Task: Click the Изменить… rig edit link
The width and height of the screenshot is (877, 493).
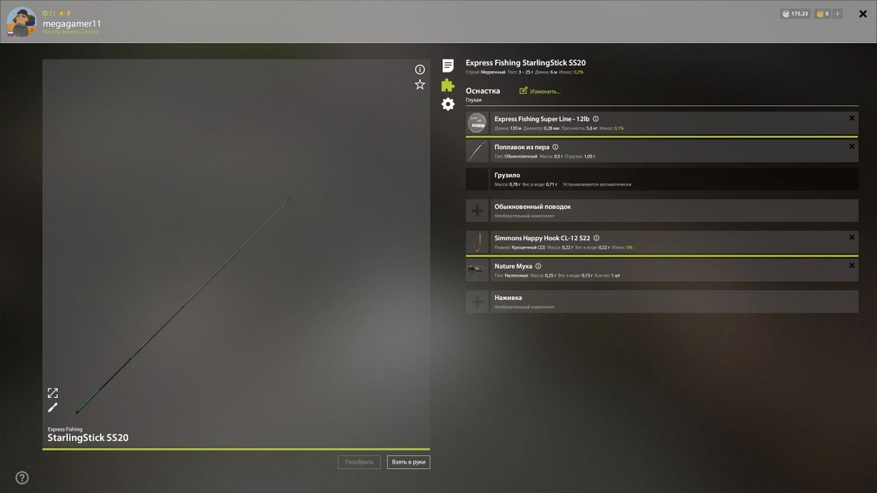Action: [x=545, y=91]
